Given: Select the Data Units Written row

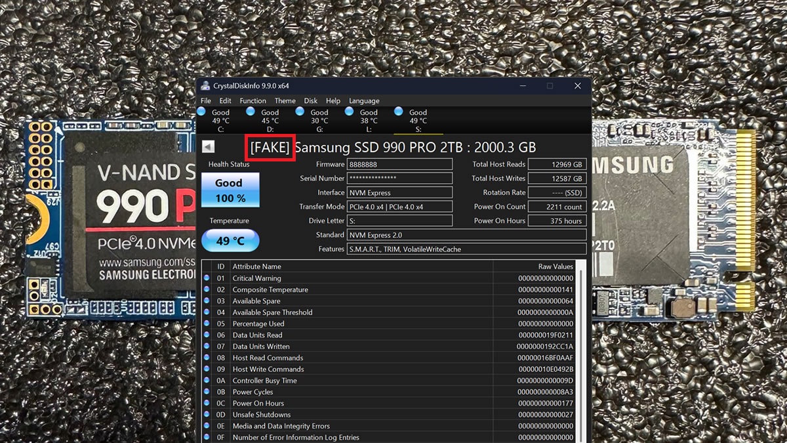Looking at the screenshot, I should (x=389, y=347).
